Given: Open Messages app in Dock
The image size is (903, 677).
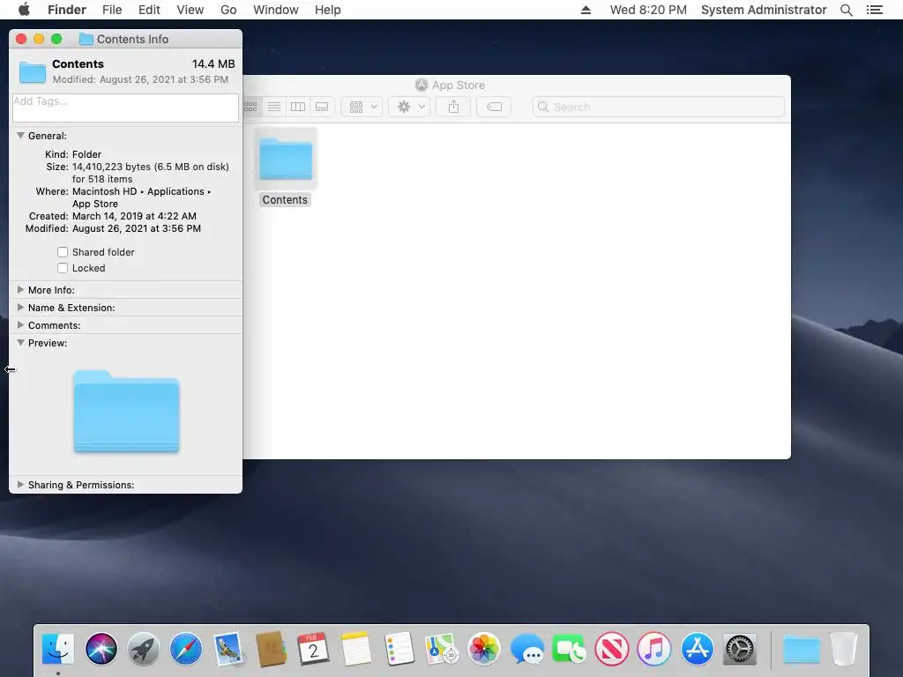Looking at the screenshot, I should point(526,649).
